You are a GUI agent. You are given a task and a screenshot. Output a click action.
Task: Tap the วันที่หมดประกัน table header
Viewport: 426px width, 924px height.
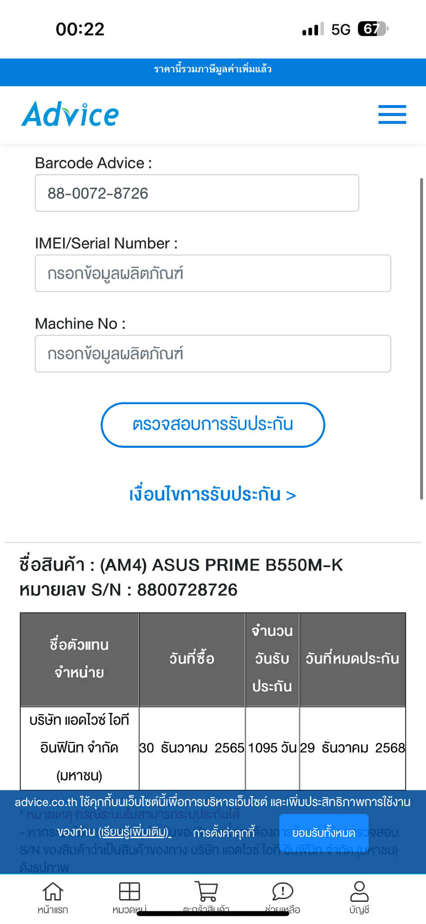point(352,659)
